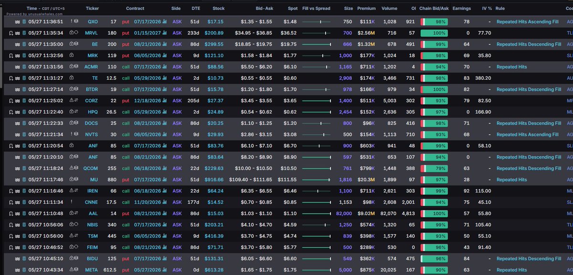Click the bookmark-add icon on the FEIM row

pos(11,247)
